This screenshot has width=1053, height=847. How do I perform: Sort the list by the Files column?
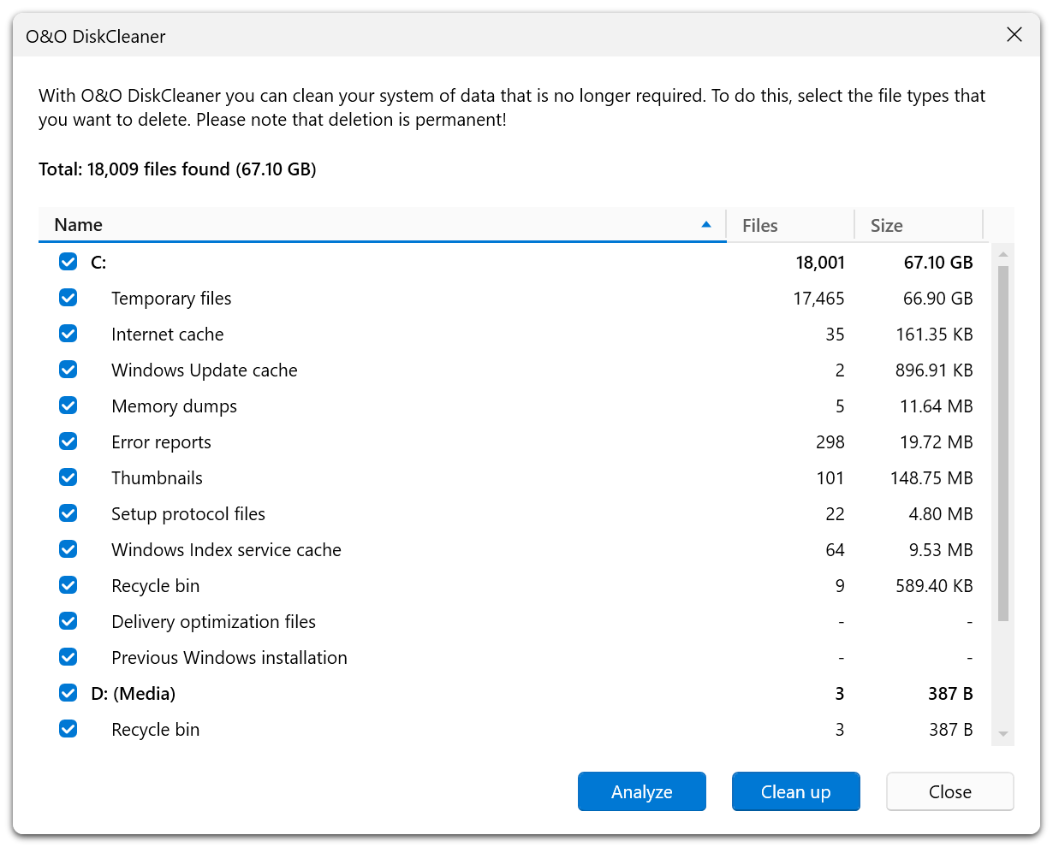click(x=760, y=225)
